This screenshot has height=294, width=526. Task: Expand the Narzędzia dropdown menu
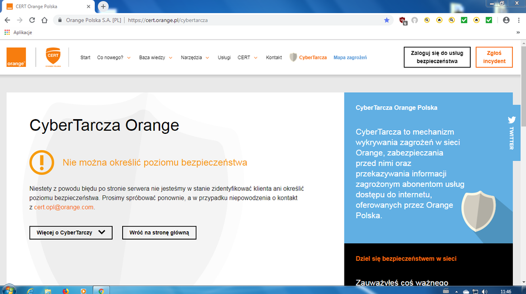click(195, 57)
